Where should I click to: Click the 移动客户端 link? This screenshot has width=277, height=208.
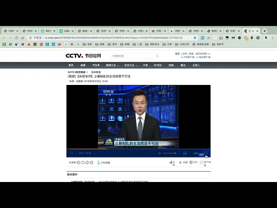[203, 57]
